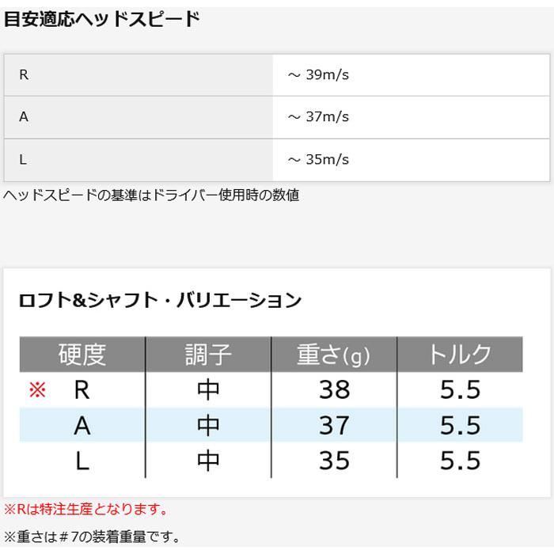This screenshot has width=554, height=554.
Task: Click the weight value 35 for L shaft
Action: [334, 461]
